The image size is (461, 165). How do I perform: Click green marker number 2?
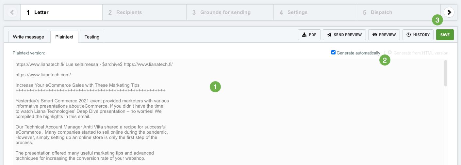pos(385,60)
